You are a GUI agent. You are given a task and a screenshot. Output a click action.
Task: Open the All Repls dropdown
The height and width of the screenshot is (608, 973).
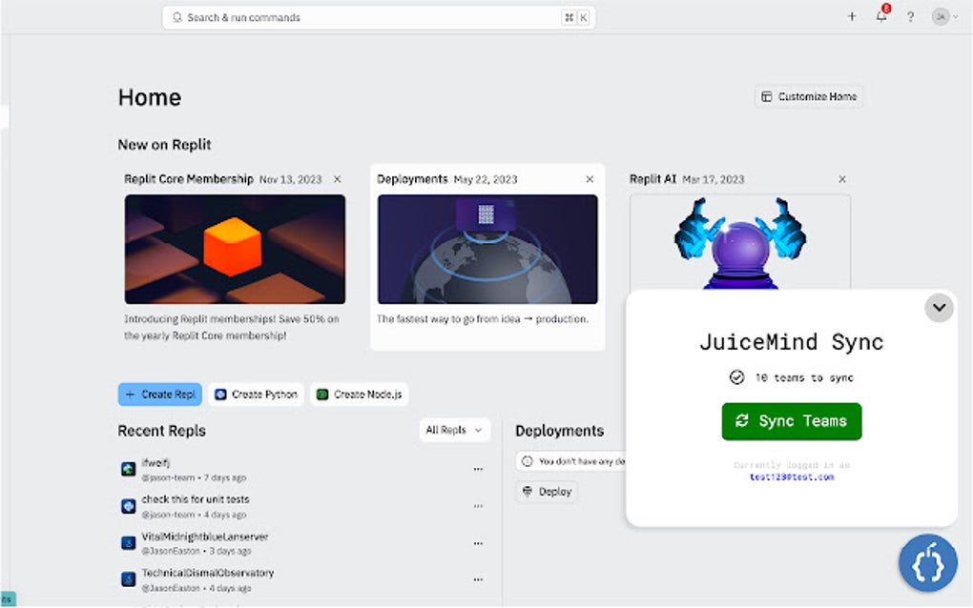pyautogui.click(x=454, y=430)
